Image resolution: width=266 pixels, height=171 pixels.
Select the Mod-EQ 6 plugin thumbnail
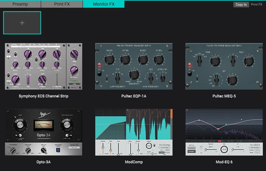[x=224, y=132]
